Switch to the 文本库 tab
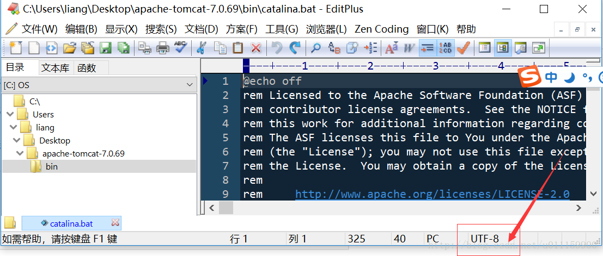The width and height of the screenshot is (603, 256). tap(56, 68)
